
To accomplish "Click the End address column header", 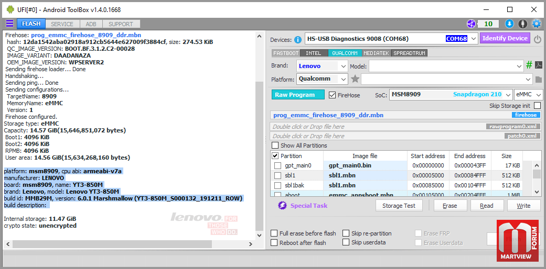I will (470, 156).
